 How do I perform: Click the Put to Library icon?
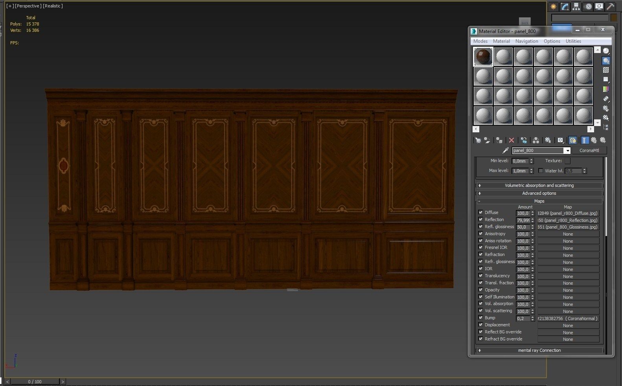point(548,140)
